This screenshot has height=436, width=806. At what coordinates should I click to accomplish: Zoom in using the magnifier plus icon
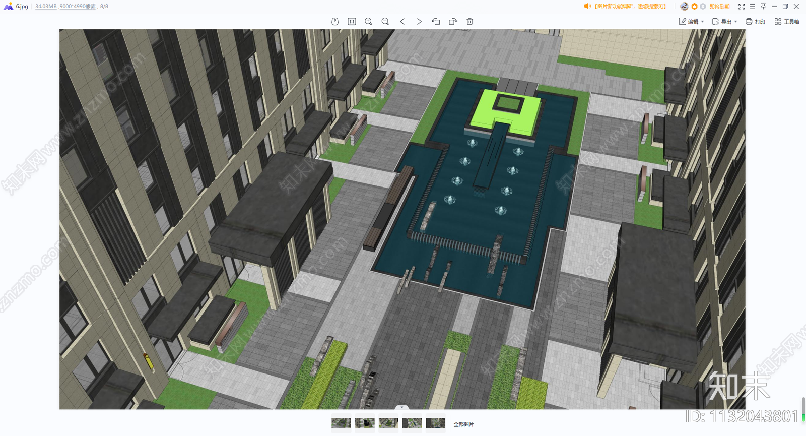(369, 21)
